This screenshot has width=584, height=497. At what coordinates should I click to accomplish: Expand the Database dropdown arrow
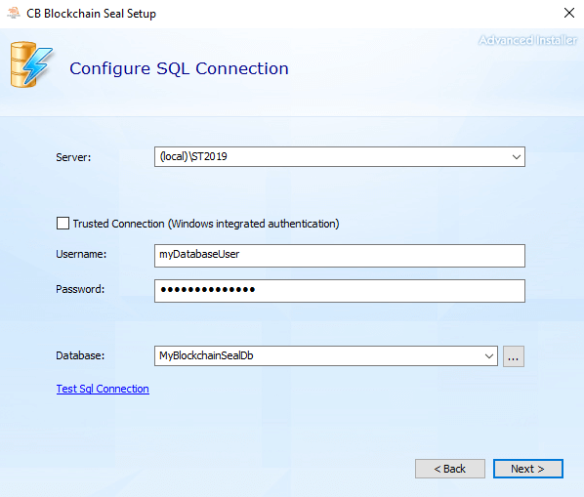[x=489, y=355]
